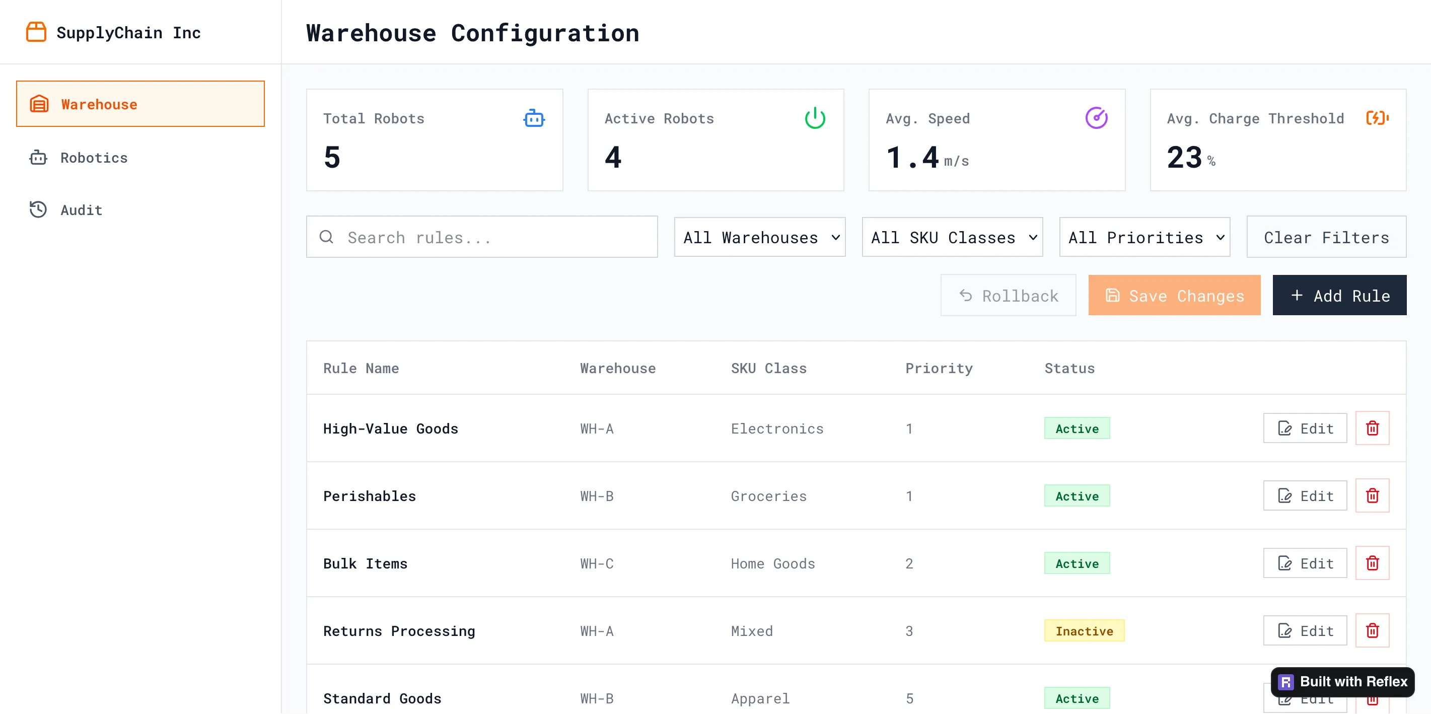Image resolution: width=1431 pixels, height=714 pixels.
Task: Click trash icon for Perishables rule
Action: (x=1372, y=495)
